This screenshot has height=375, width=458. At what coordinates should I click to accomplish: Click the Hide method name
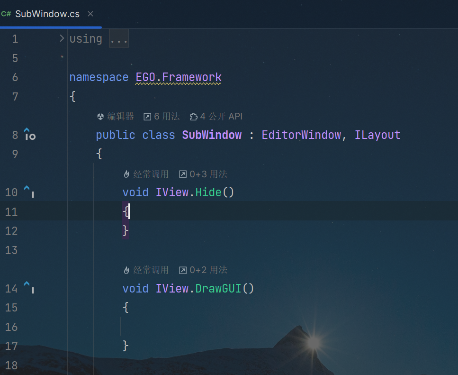coord(208,192)
